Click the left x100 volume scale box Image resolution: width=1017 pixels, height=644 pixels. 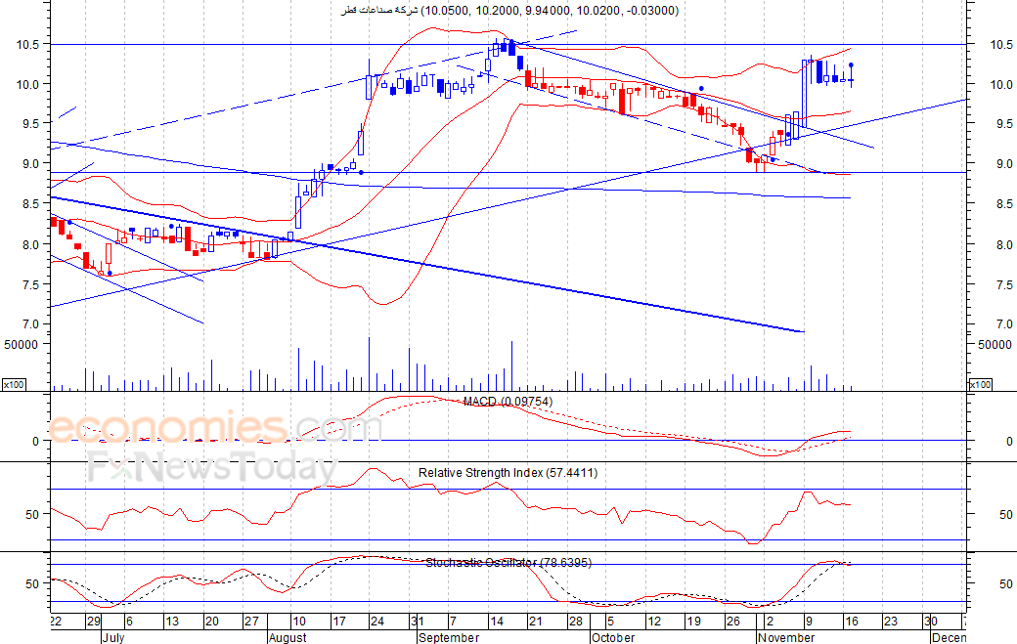(x=14, y=385)
